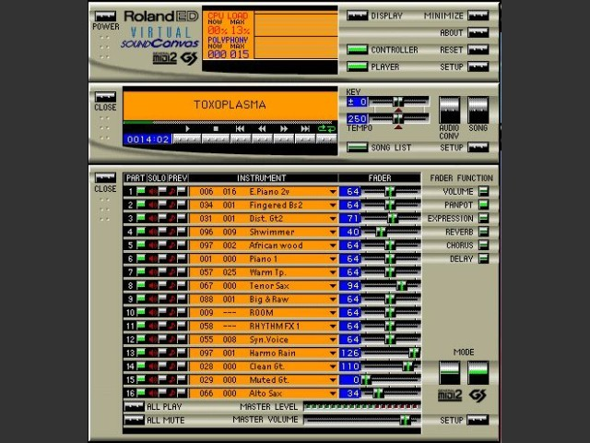Preview part 13 Harmo Rain note icon
590x443 pixels.
172,353
